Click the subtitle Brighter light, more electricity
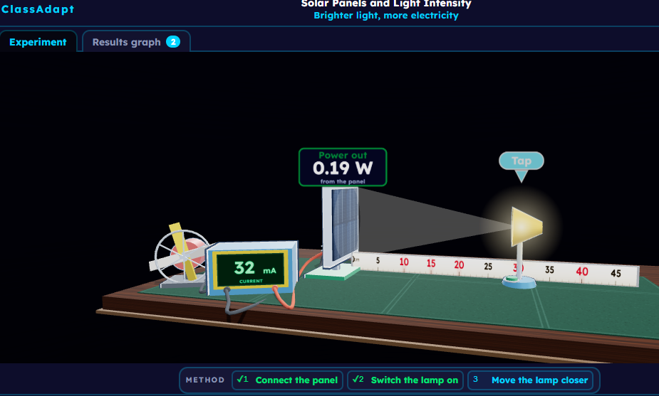This screenshot has width=659, height=396. pos(386,16)
